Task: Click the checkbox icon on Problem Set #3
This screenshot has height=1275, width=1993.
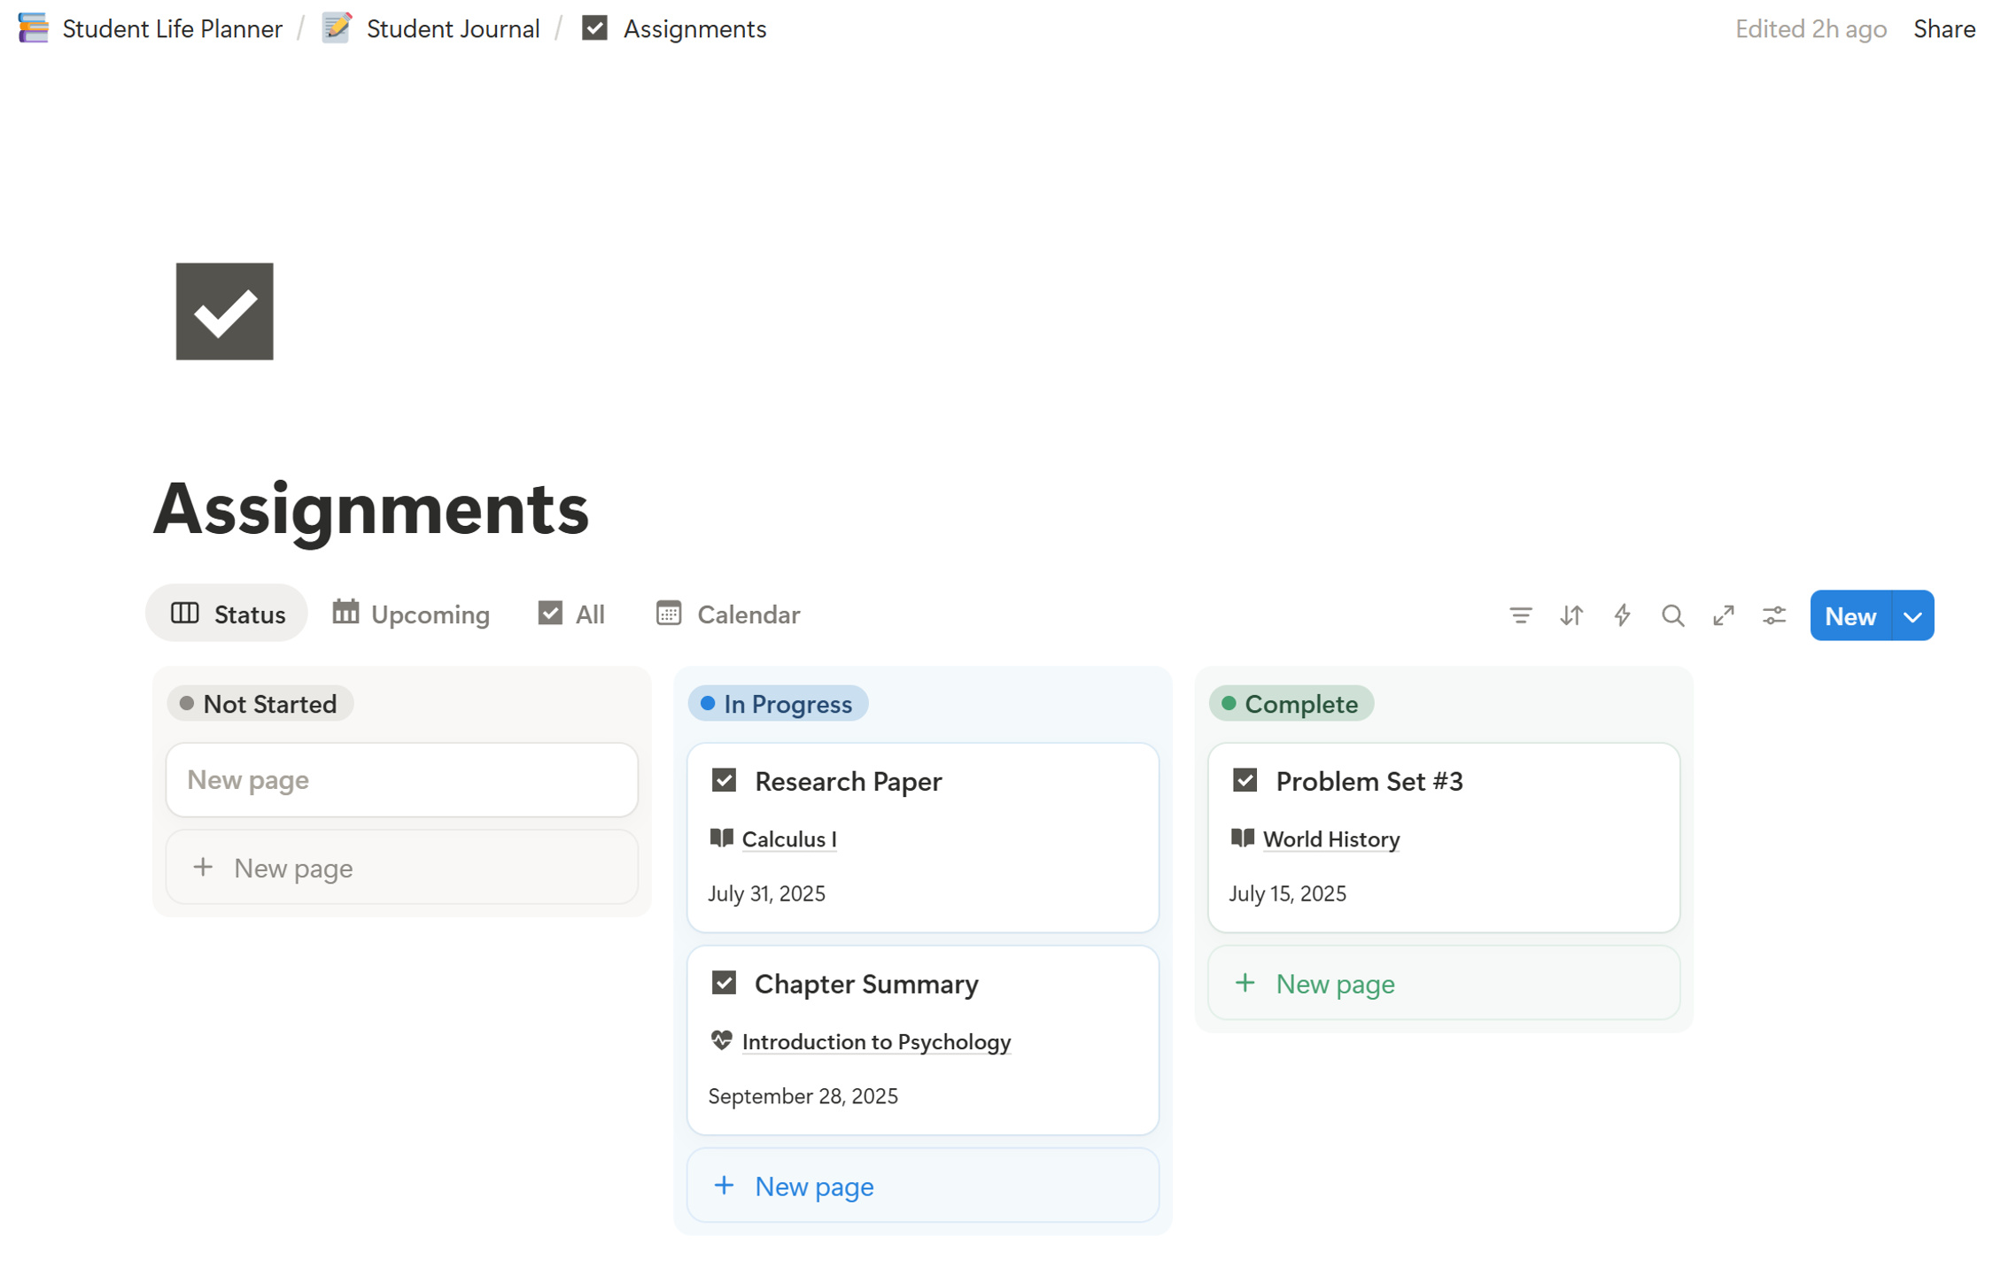Action: pyautogui.click(x=1245, y=780)
